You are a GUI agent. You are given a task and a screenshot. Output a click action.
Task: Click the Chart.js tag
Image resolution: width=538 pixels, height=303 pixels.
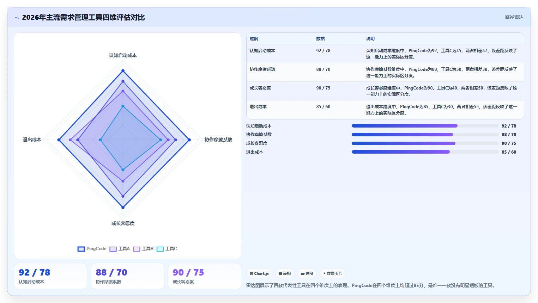click(x=259, y=273)
